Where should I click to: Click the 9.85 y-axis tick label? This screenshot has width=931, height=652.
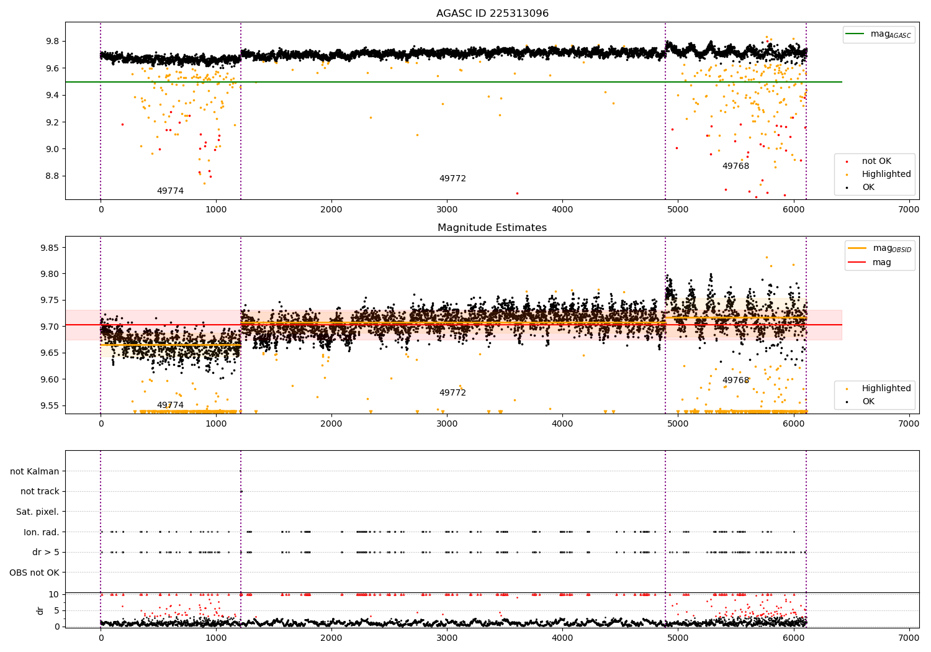(x=51, y=248)
